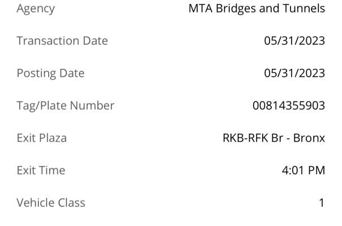
Task: Select the tag number 00814355903
Action: (289, 106)
